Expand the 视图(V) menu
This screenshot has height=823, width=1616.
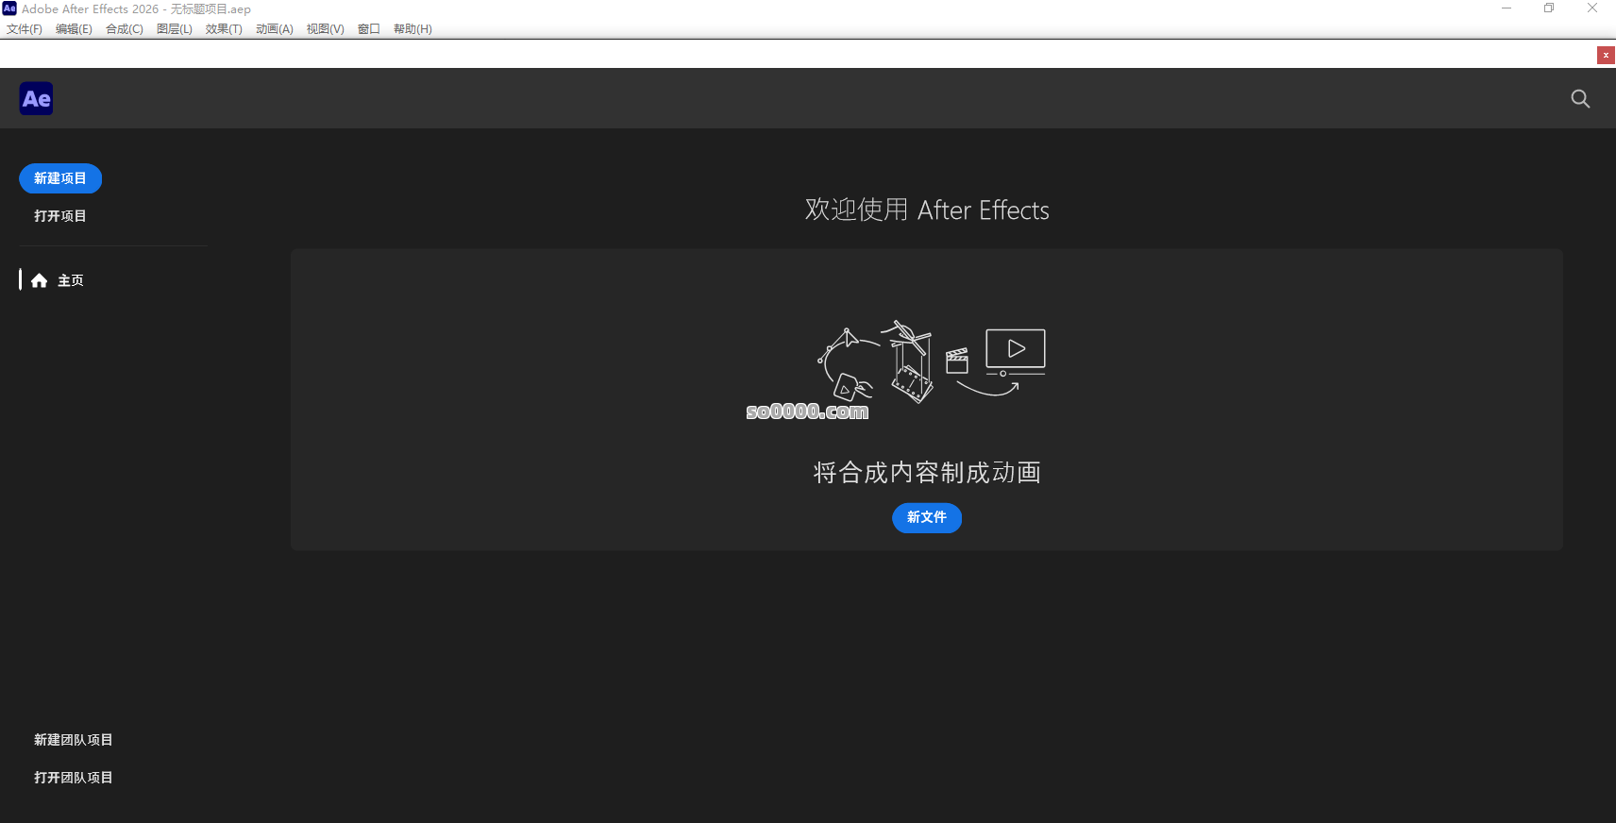[325, 29]
